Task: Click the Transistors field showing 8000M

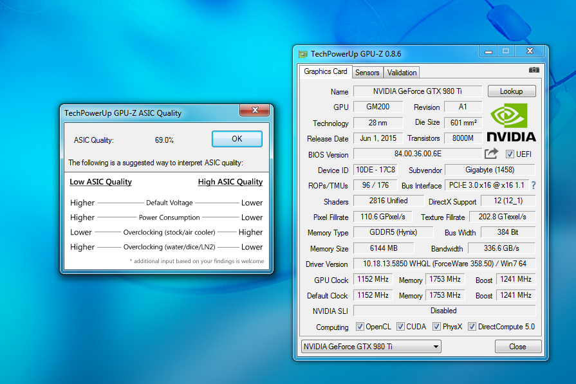Action: click(x=463, y=138)
